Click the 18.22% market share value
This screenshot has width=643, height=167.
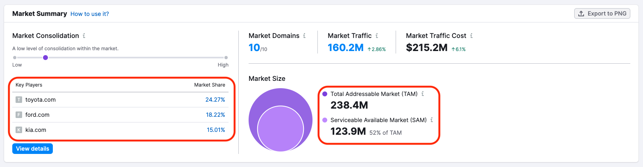[215, 115]
